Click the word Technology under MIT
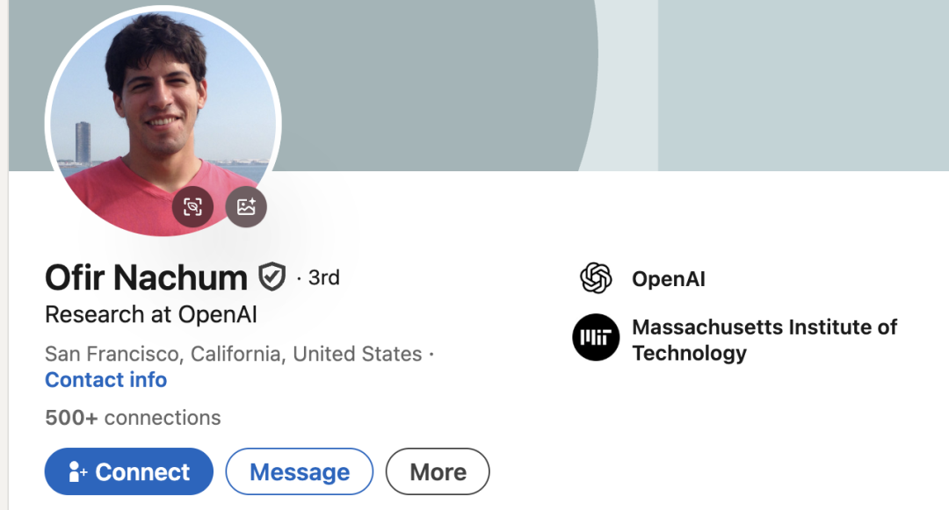Screen dimensions: 949x510 [x=690, y=353]
